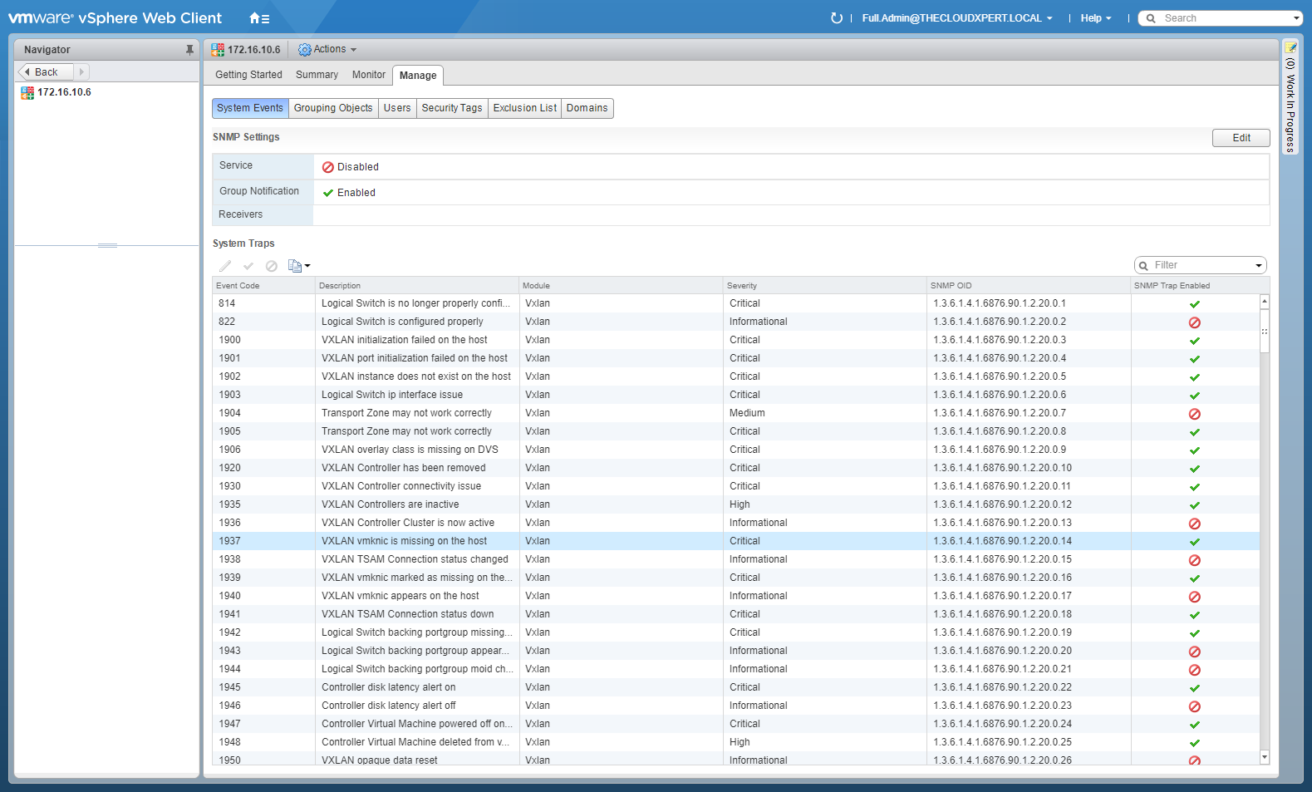1312x792 pixels.
Task: Select the Grouping Objects tab
Action: coord(333,108)
